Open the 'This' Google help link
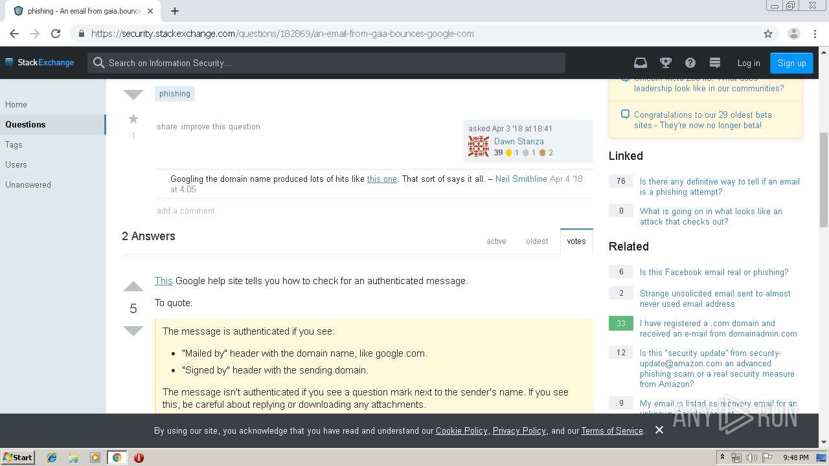Viewport: 829px width, 466px height. pyautogui.click(x=164, y=280)
